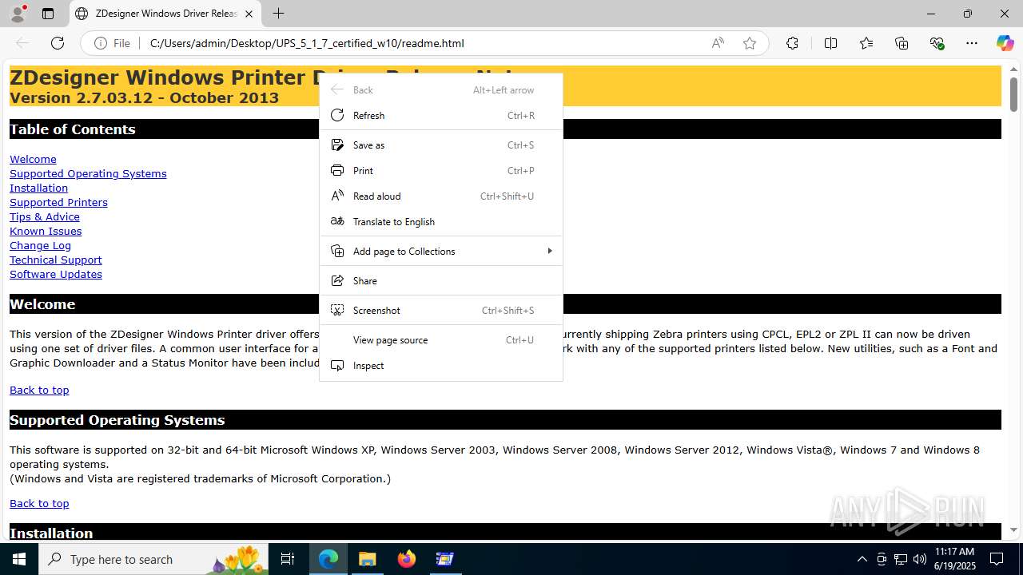
Task: Click Back to top under Welcome section
Action: pos(39,390)
